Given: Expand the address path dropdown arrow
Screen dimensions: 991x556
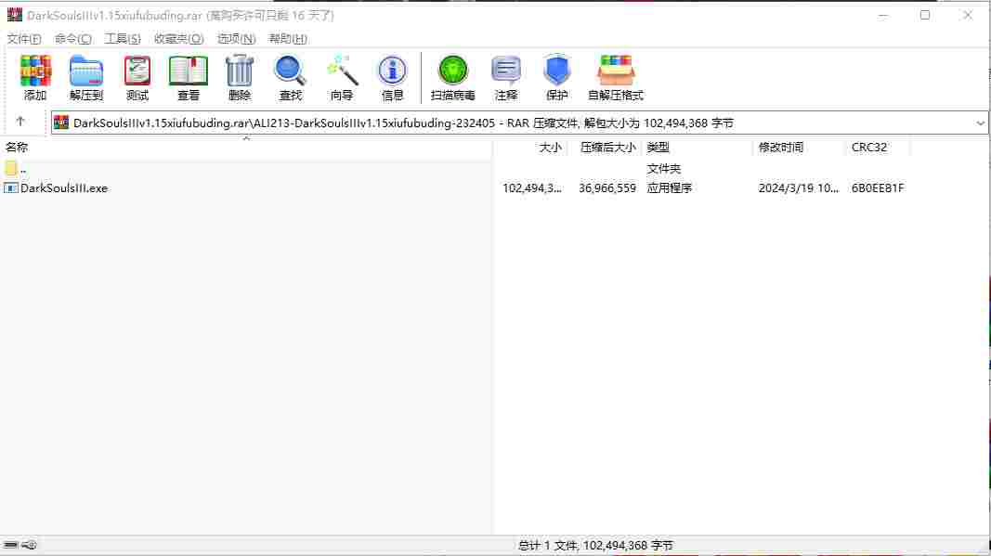Looking at the screenshot, I should 980,123.
